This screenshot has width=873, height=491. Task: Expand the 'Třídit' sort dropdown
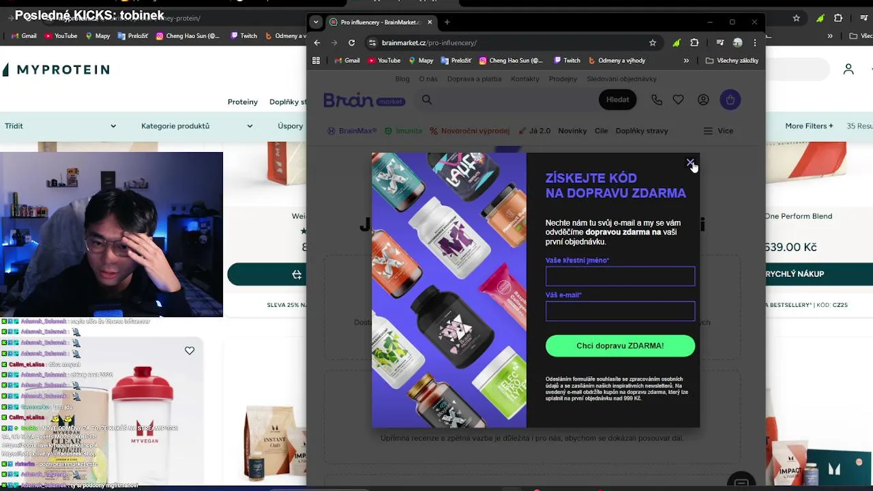tap(60, 126)
